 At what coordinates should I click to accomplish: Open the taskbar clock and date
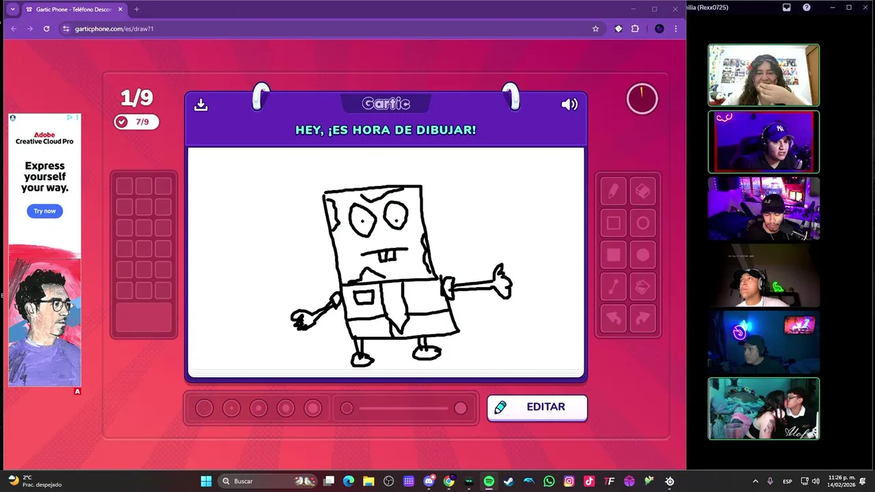tap(842, 481)
